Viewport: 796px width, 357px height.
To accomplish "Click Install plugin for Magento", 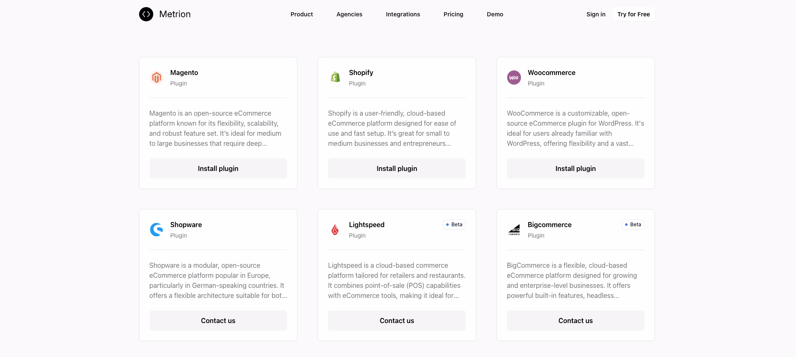I will 218,168.
